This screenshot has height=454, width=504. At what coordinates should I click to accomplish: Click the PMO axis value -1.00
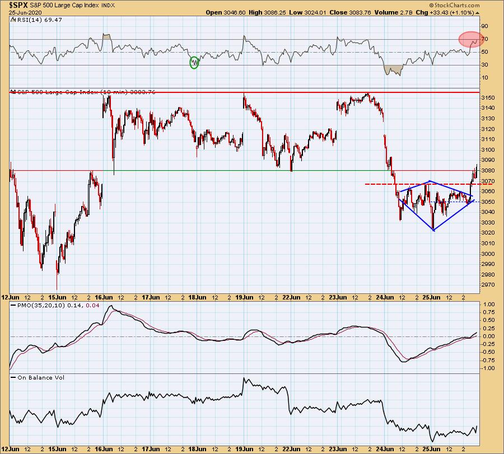tap(488, 368)
